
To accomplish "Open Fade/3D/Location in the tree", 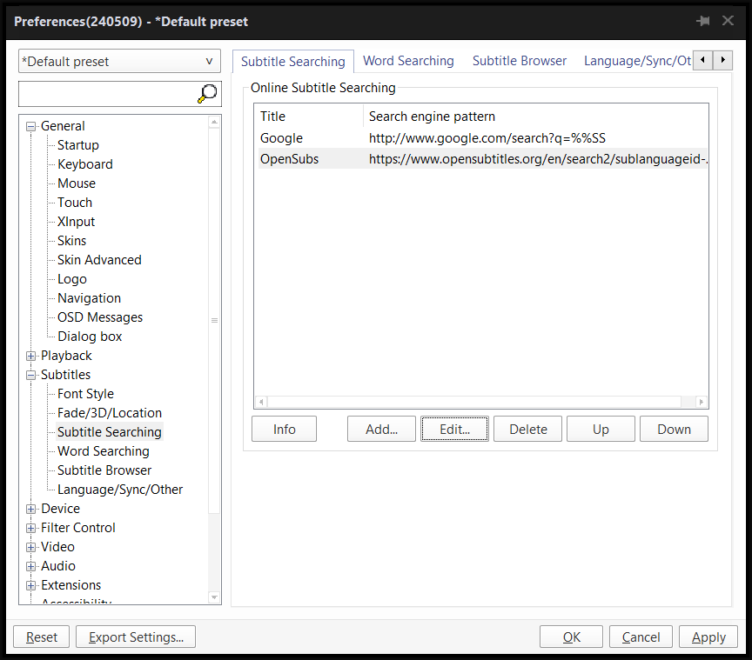I will point(110,413).
